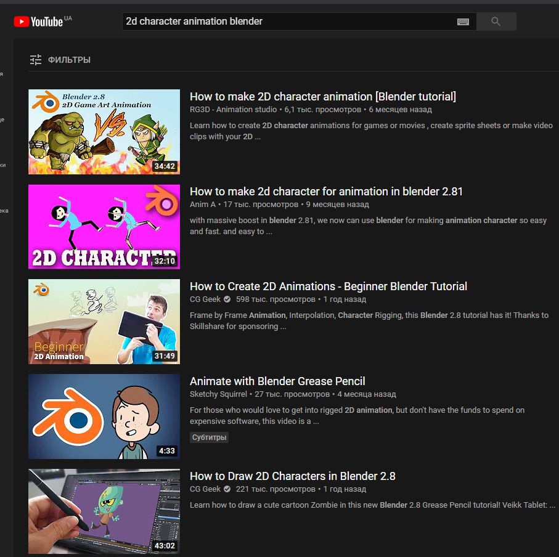Open 'How to make 2D character animation [Blender tutorial]' title

322,97
